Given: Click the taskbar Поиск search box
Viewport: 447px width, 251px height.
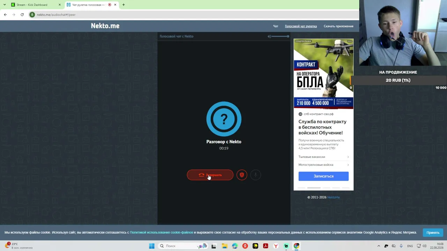Looking at the screenshot, I should pyautogui.click(x=183, y=246).
